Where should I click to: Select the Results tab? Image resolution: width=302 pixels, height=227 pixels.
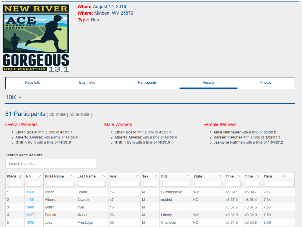tap(208, 83)
